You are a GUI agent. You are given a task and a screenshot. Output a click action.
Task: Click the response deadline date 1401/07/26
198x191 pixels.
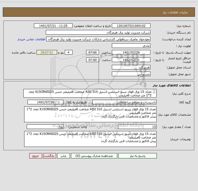pos(131,52)
